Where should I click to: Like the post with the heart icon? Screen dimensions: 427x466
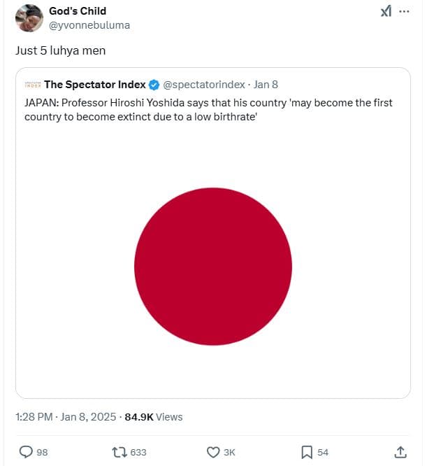[214, 452]
